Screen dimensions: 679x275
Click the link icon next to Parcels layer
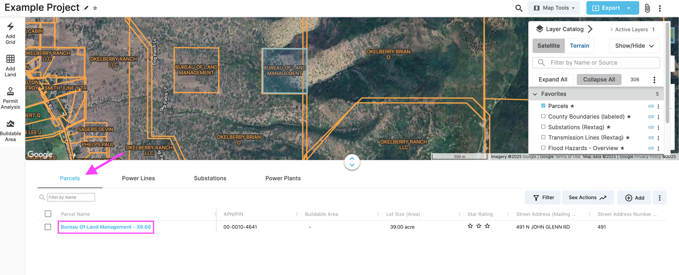click(x=651, y=106)
